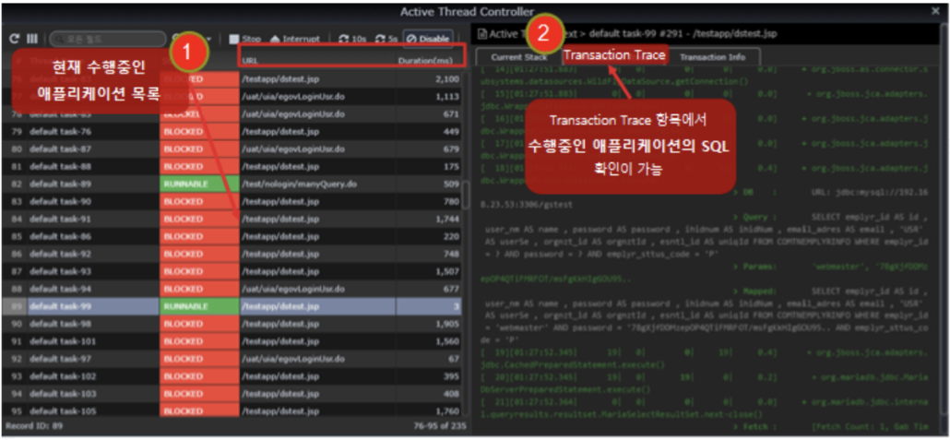Select row default task-103
The height and width of the screenshot is (440, 950).
pyautogui.click(x=233, y=394)
